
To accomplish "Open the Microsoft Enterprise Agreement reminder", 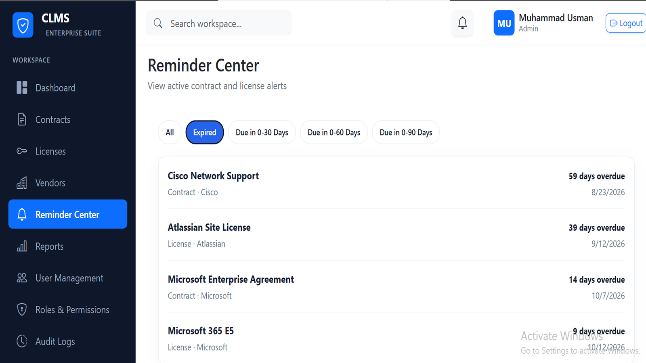I will (396, 287).
